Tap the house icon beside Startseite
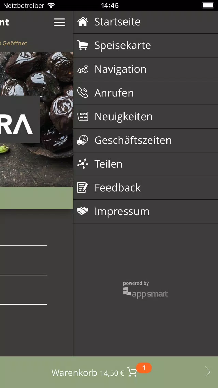 83,22
